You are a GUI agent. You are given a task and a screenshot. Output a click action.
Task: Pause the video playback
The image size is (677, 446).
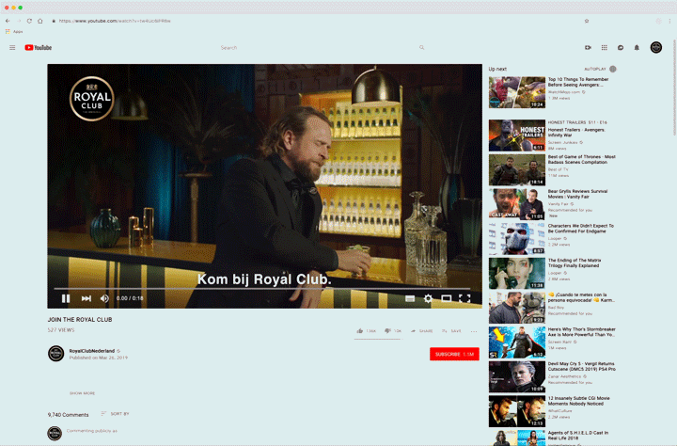click(66, 298)
